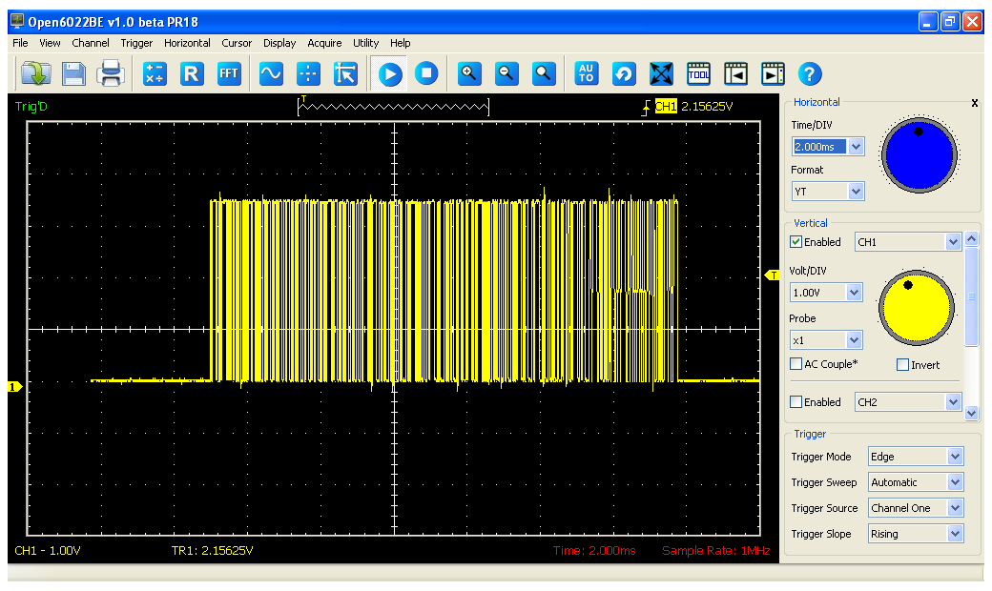Click the waveform buffer overview bar

pos(393,106)
